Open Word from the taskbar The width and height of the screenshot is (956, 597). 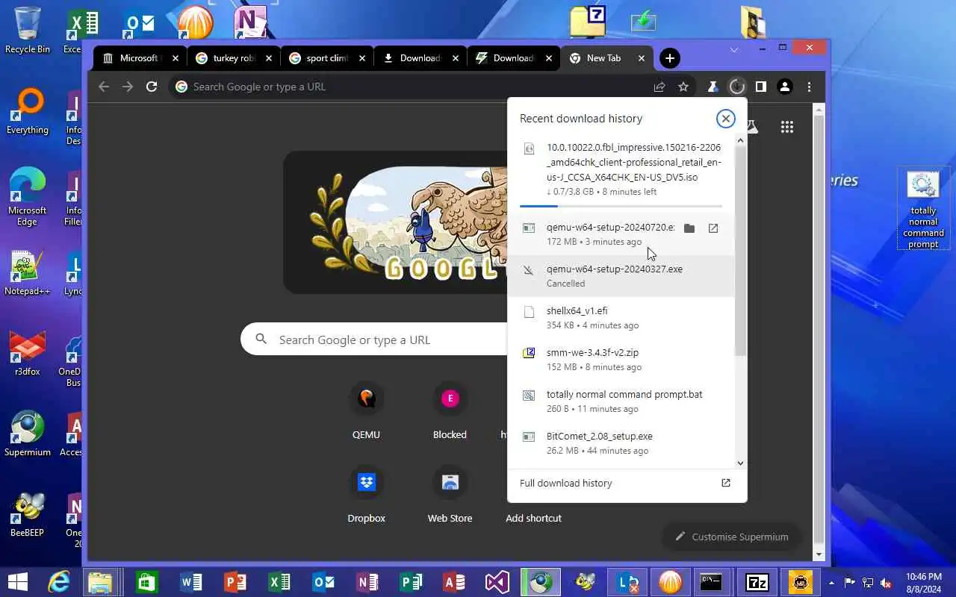(191, 582)
